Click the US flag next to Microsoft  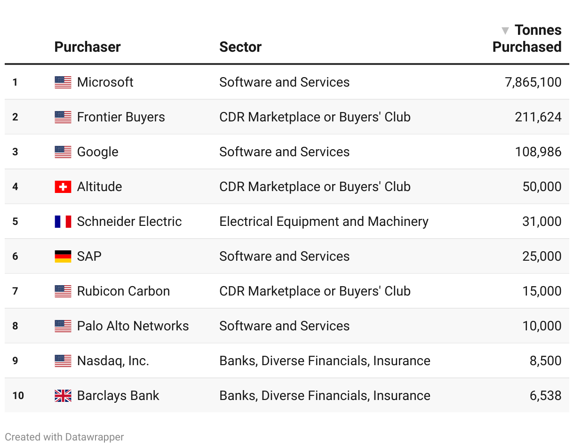63,82
